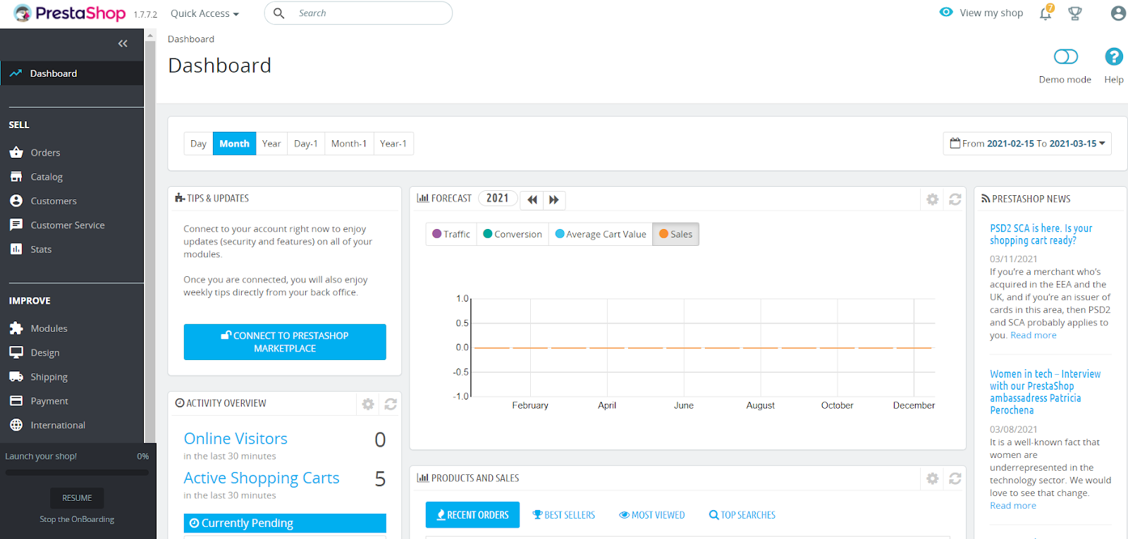Toggle Conversion series in forecast chart
The height and width of the screenshot is (539, 1128).
(x=513, y=234)
